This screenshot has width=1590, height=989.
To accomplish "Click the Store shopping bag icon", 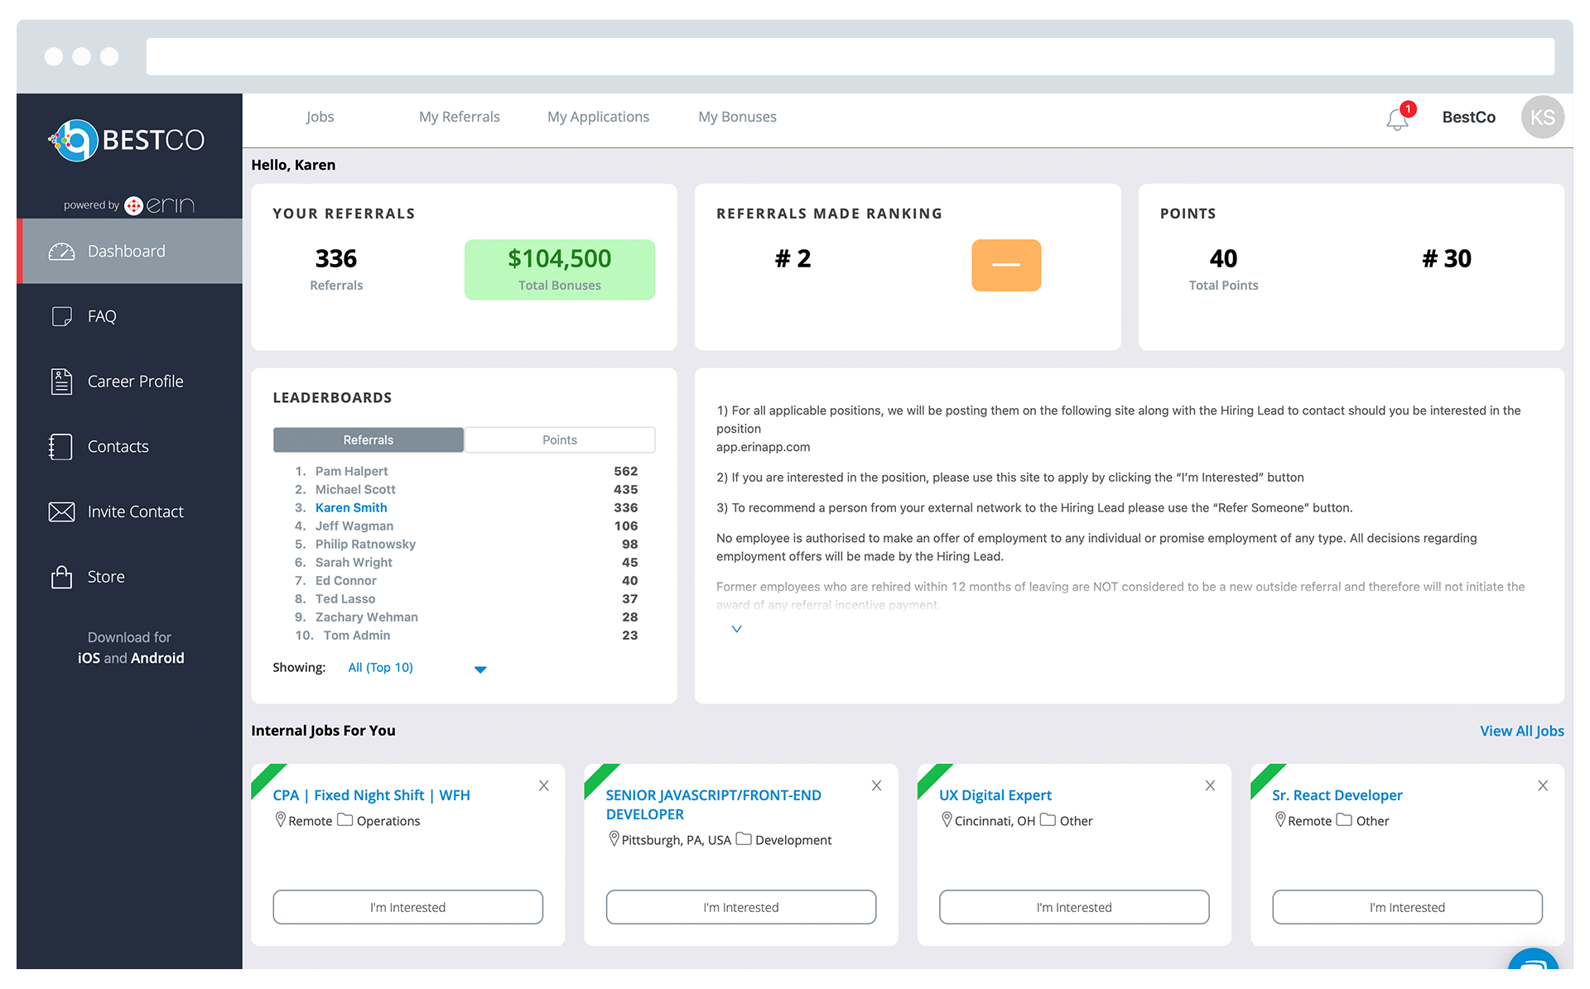I will (61, 577).
